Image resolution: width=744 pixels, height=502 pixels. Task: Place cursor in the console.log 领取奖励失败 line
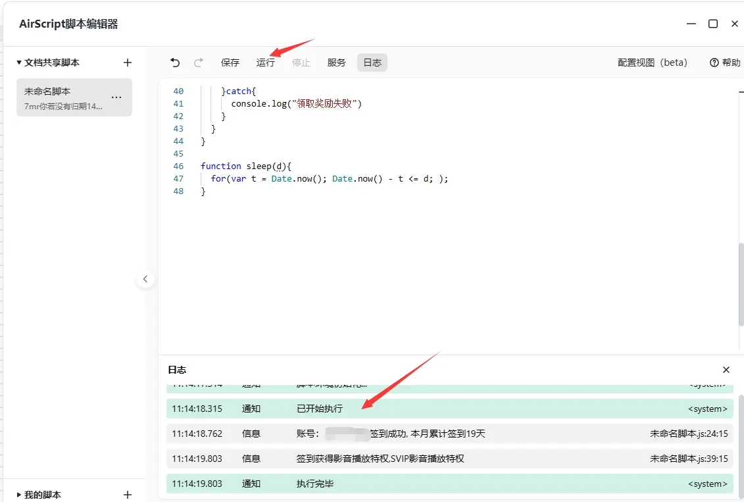coord(297,103)
